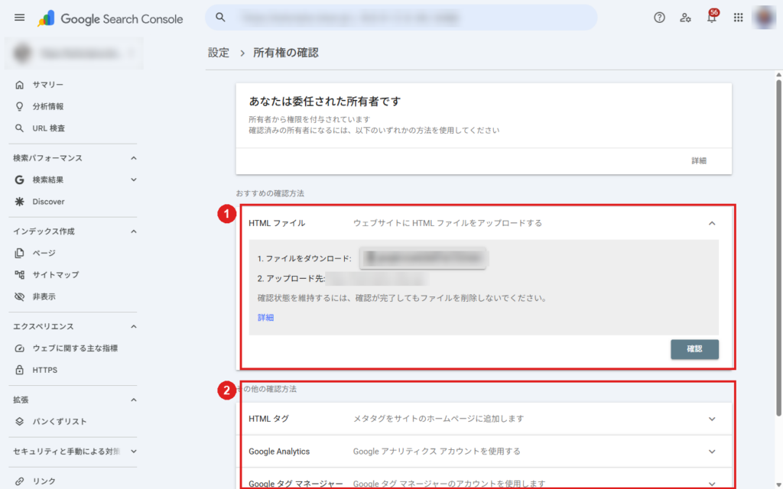Open the blue 詳細 link in HTML file panel

coord(265,317)
